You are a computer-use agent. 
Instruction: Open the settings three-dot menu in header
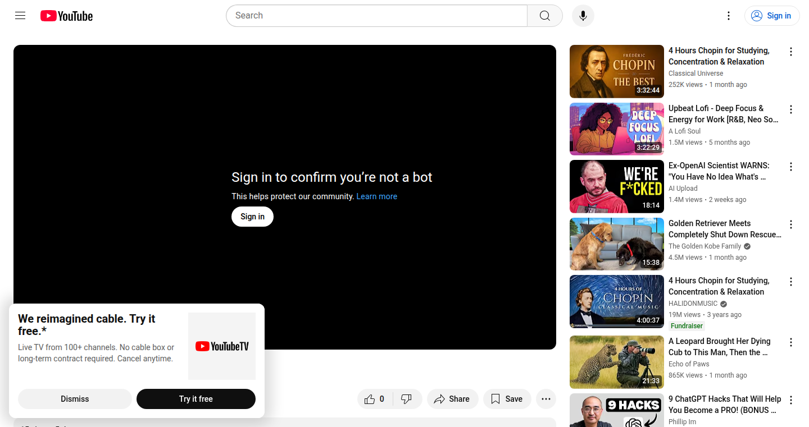(729, 16)
